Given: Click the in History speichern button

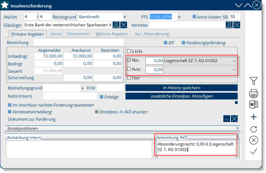Looking at the screenshot, I should [x=181, y=88].
